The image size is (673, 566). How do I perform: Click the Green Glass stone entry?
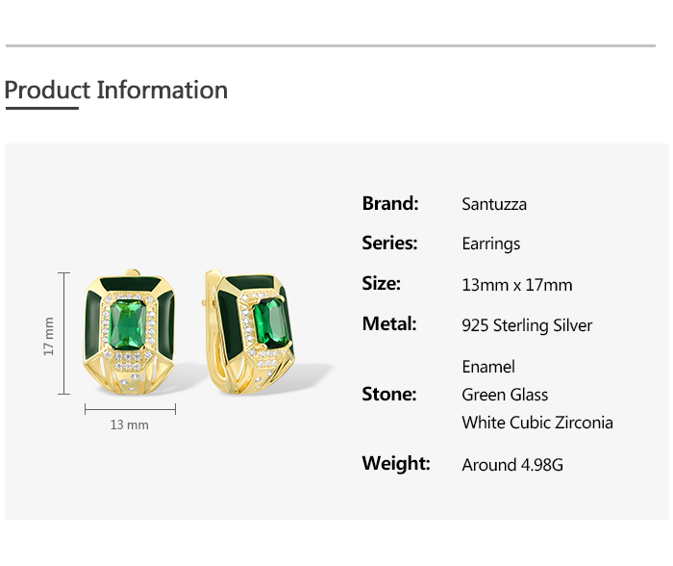pos(505,395)
